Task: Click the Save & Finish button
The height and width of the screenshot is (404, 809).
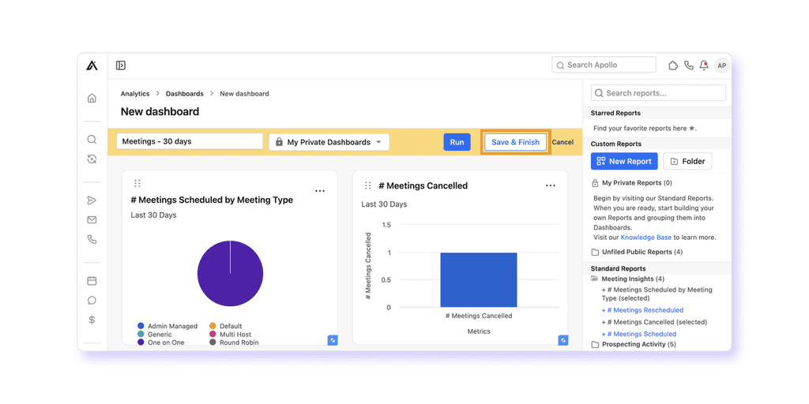Action: click(515, 142)
